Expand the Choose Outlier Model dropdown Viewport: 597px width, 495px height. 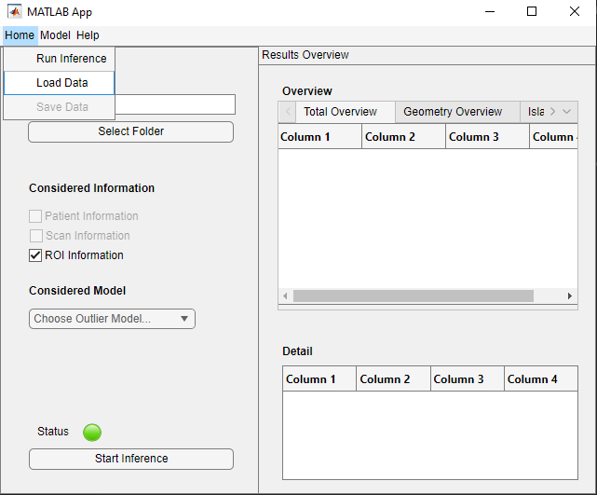coord(112,319)
